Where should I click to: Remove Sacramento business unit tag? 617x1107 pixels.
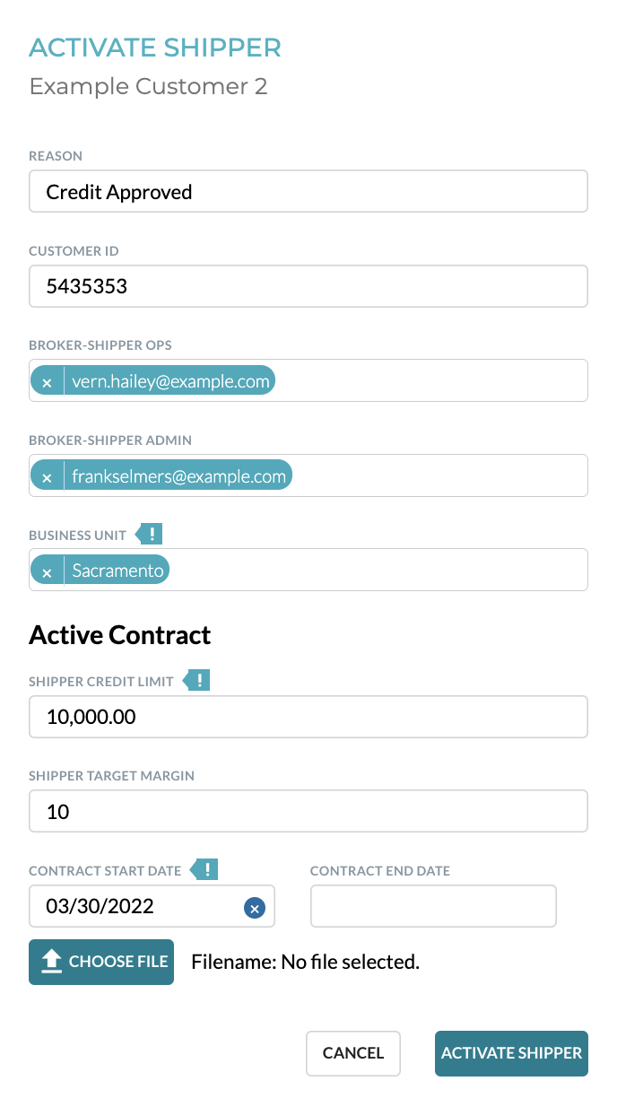point(48,571)
